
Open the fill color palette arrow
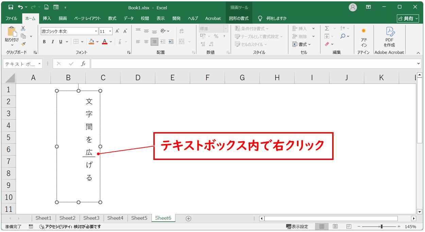tap(97, 42)
